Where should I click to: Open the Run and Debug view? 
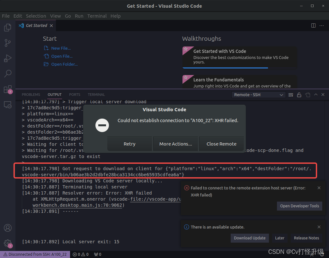coord(8,58)
